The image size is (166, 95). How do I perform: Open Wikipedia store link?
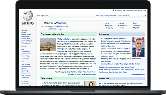pyautogui.click(x=26, y=43)
